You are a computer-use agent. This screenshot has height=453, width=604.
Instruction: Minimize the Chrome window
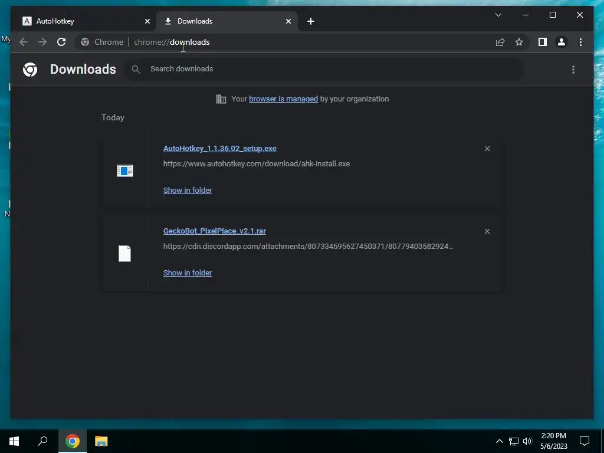526,15
